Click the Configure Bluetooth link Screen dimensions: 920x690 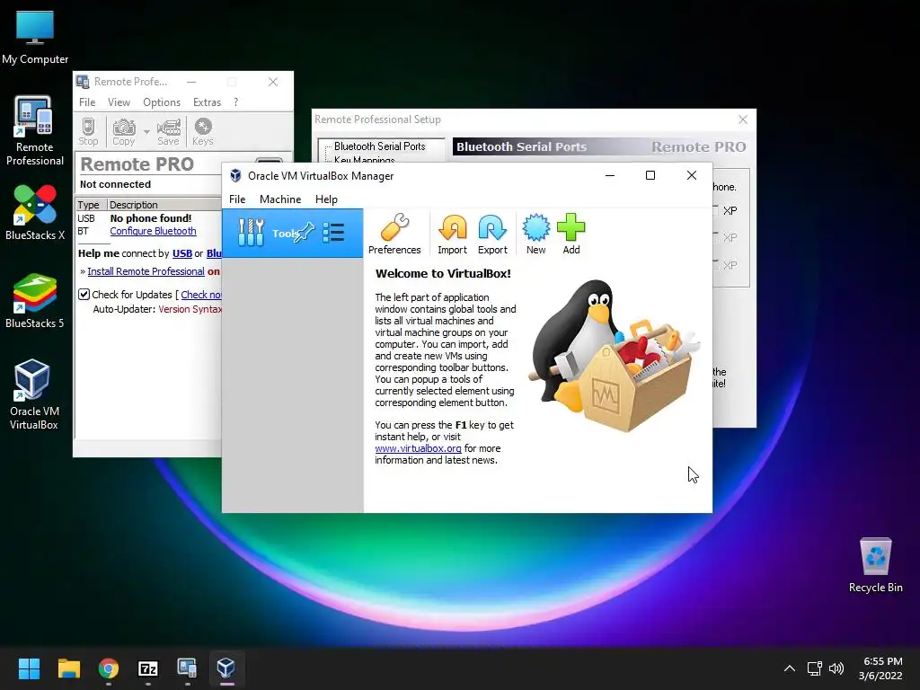pyautogui.click(x=153, y=231)
